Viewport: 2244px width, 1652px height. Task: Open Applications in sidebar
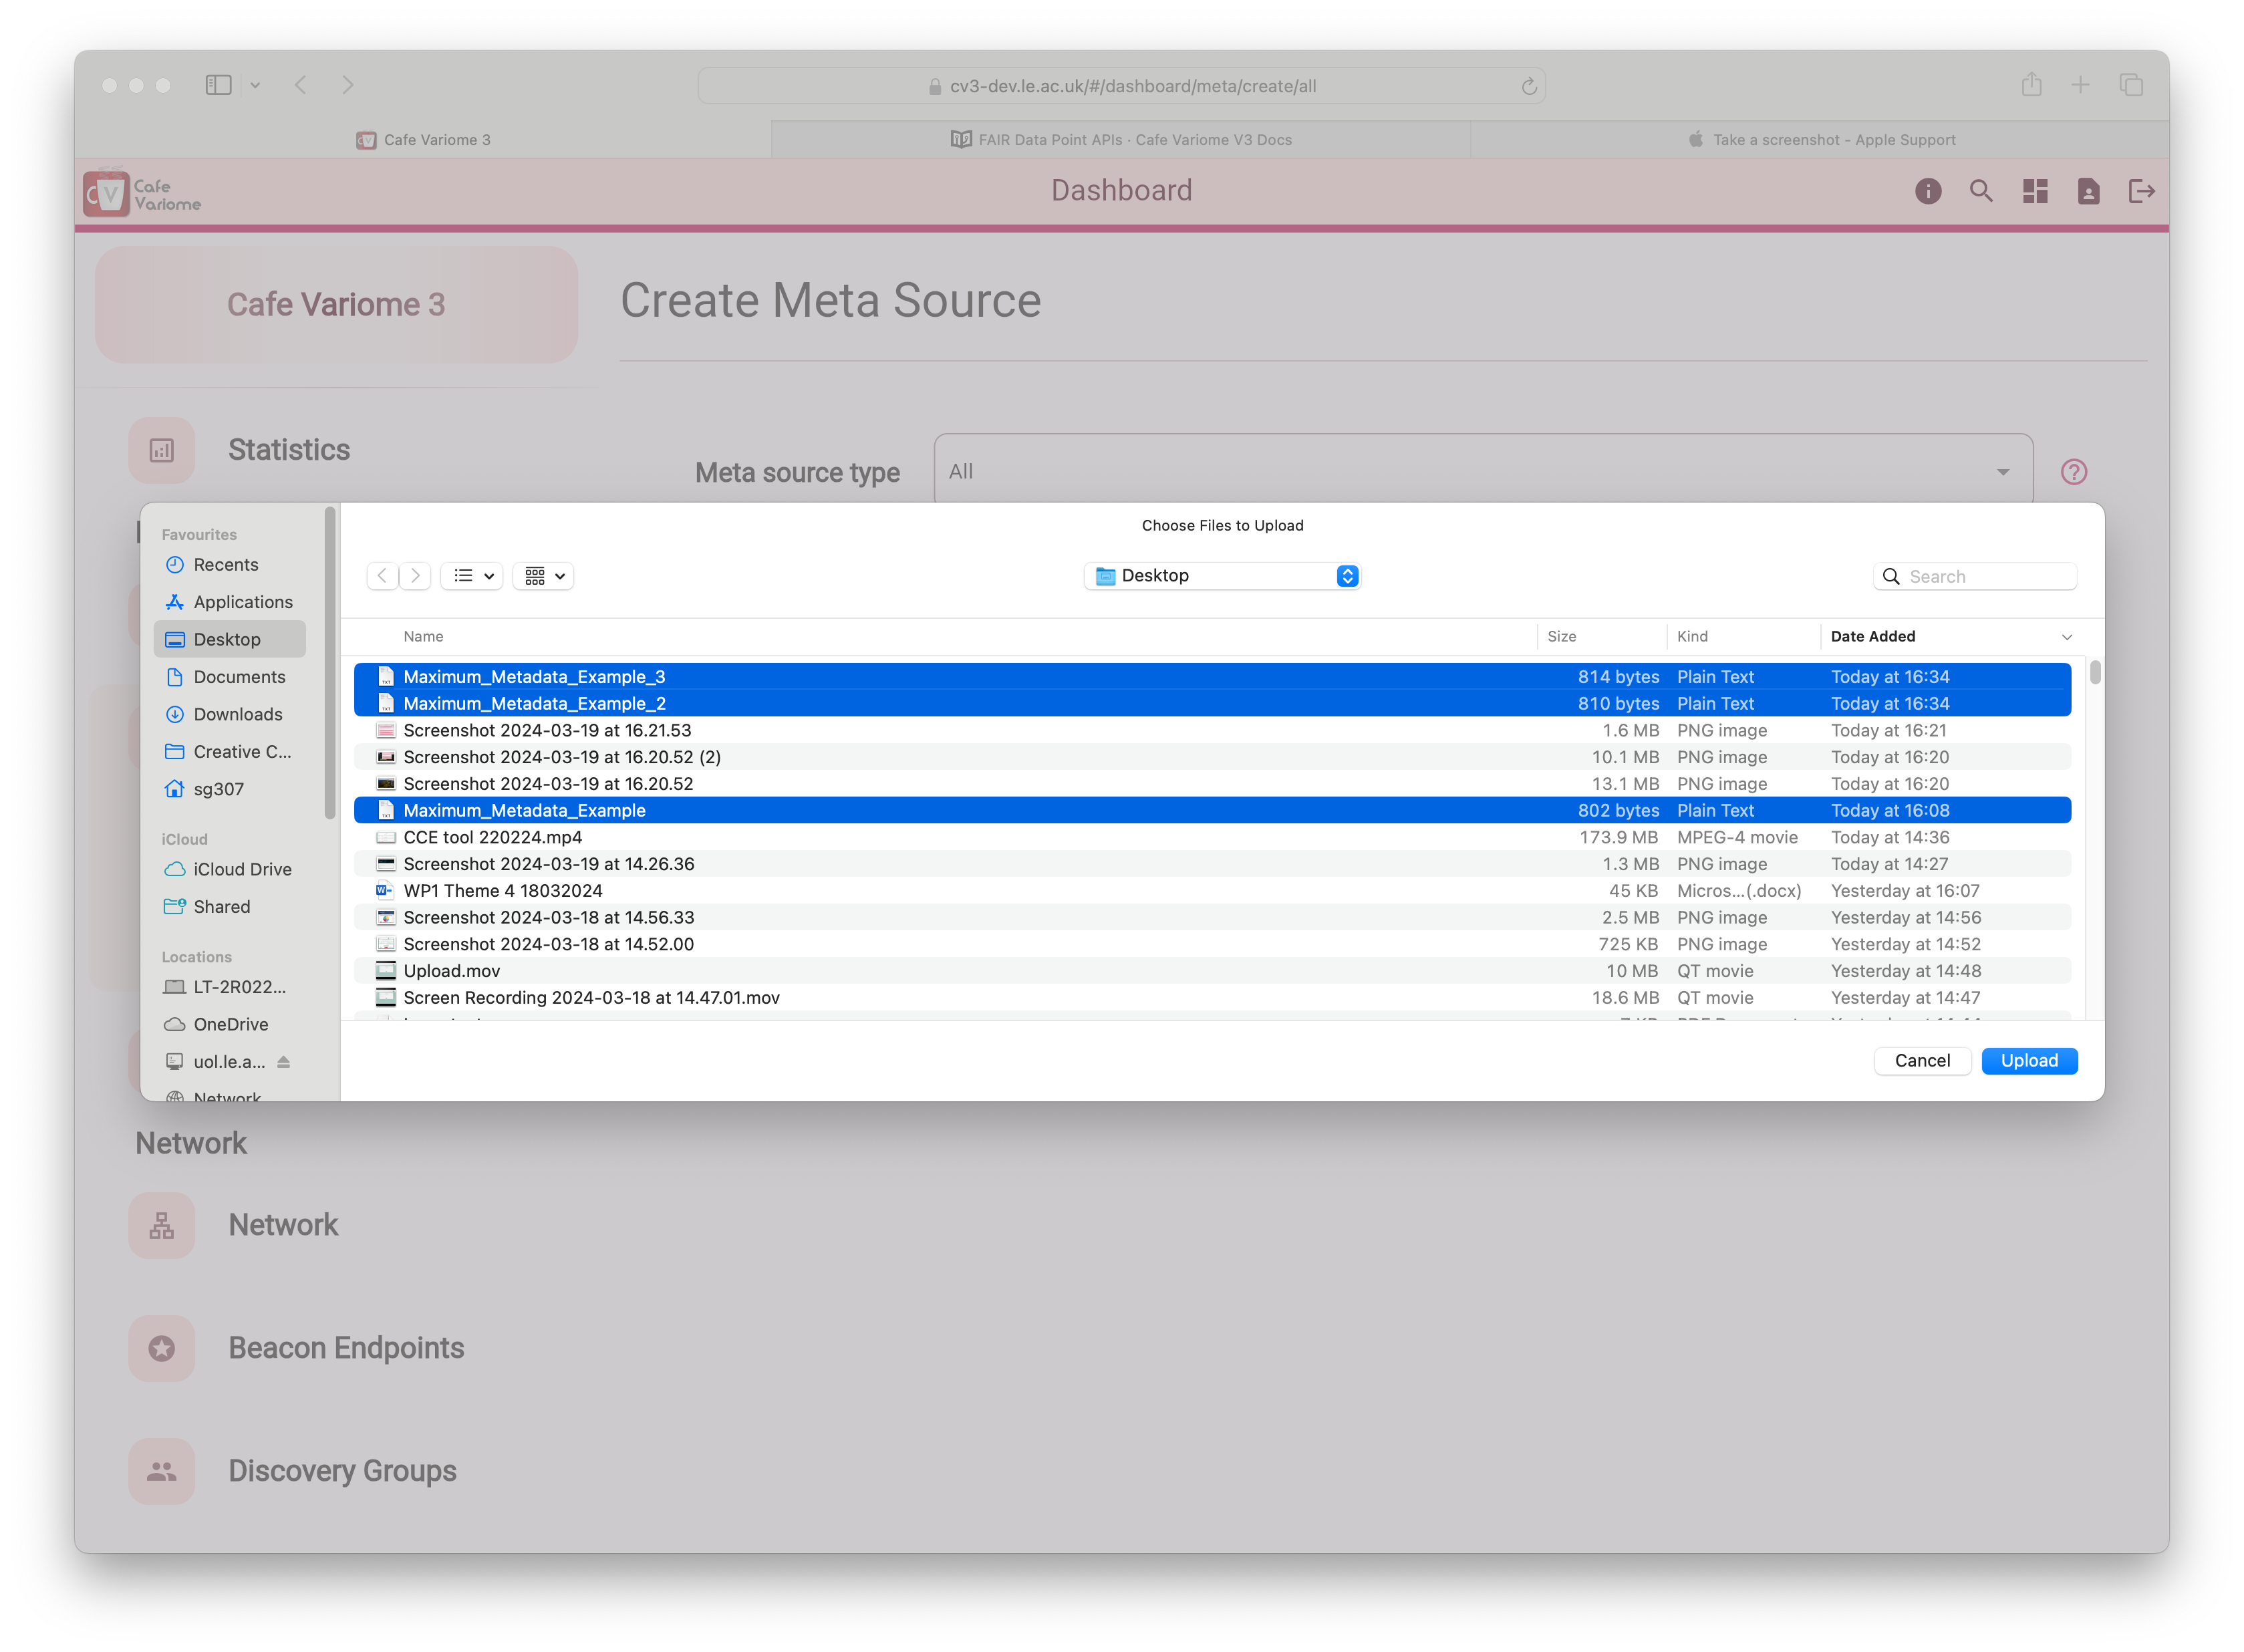(230, 602)
